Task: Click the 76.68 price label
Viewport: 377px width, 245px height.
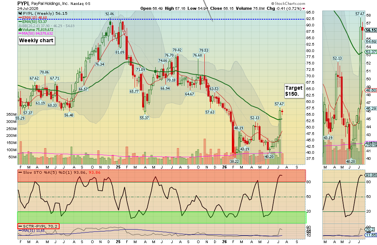Action: (198, 55)
